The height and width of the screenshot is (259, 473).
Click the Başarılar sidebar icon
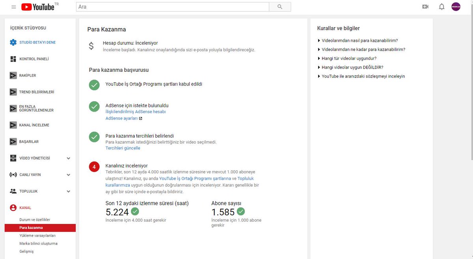point(13,142)
